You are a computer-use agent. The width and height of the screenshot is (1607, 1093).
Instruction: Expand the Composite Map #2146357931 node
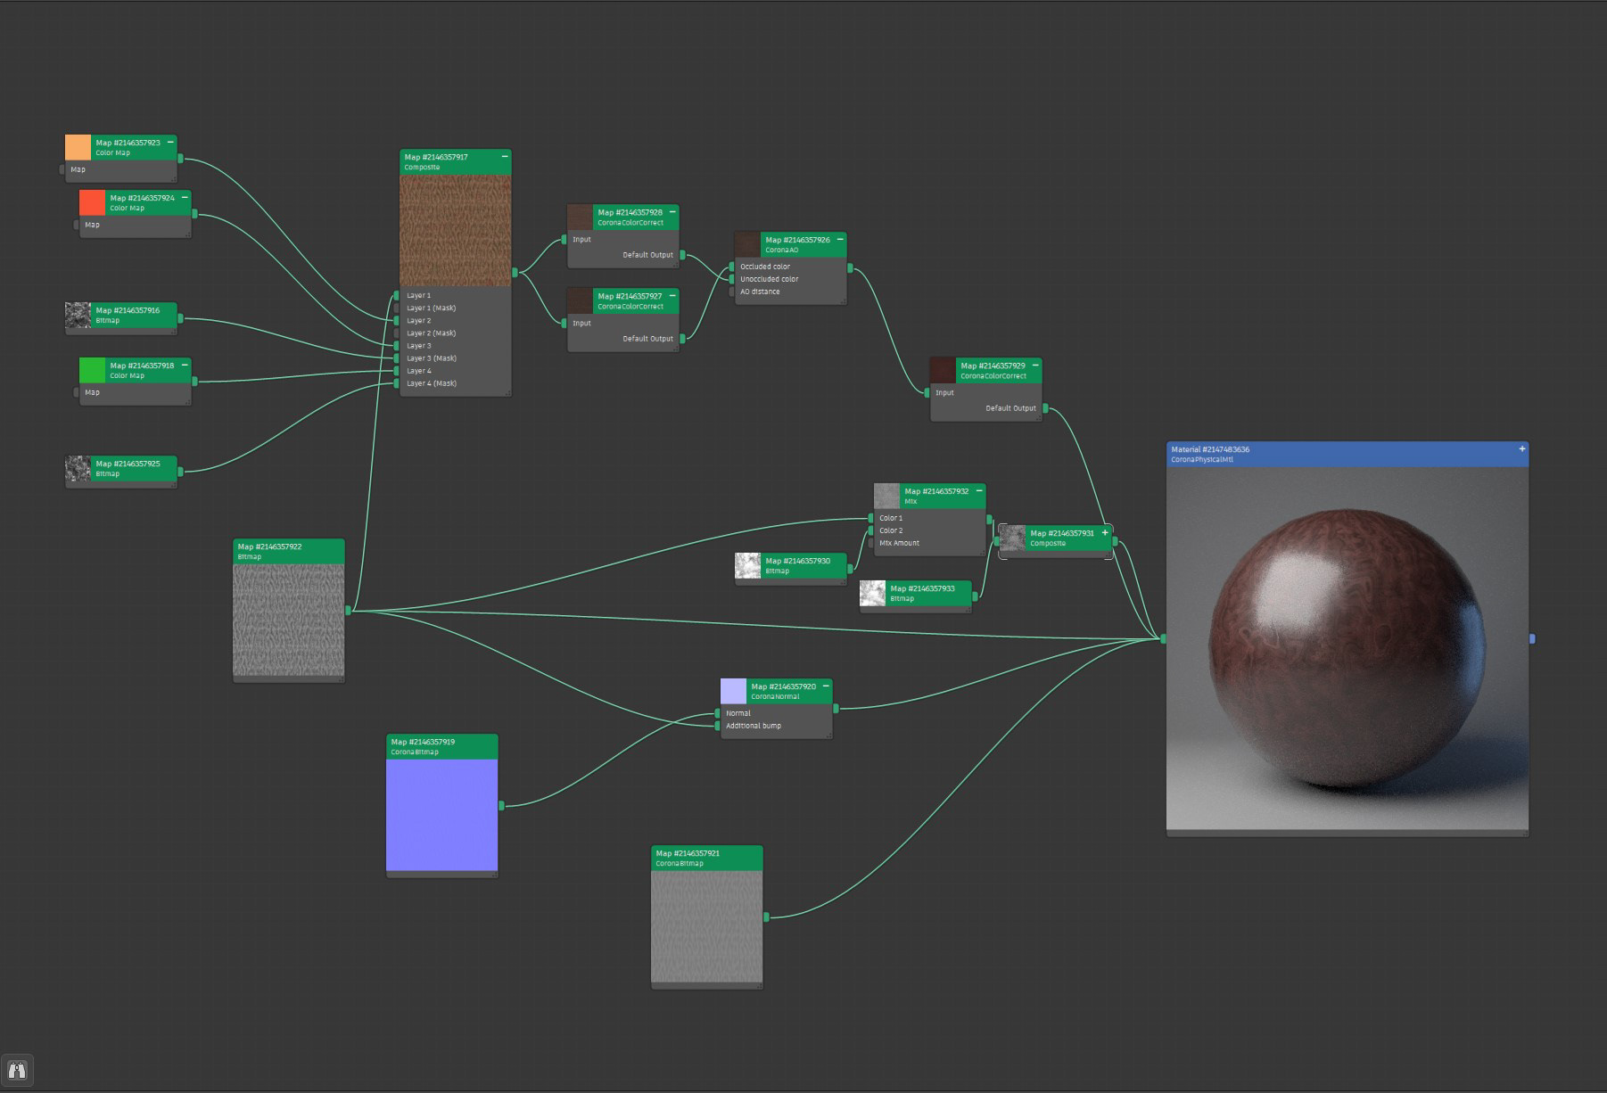(x=1105, y=533)
